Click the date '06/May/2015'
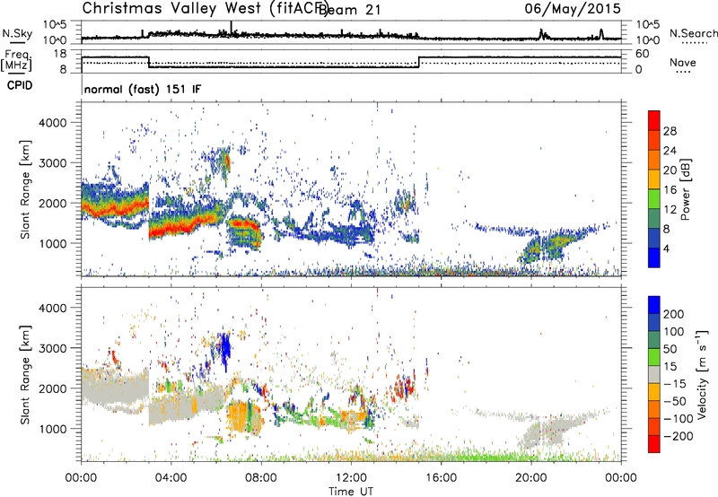Image resolution: width=718 pixels, height=497 pixels. [573, 9]
